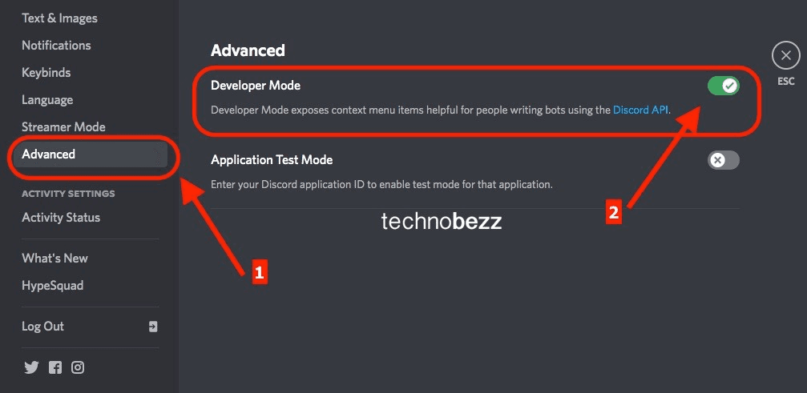
Task: Disable the Developer Mode toggle
Action: (723, 86)
